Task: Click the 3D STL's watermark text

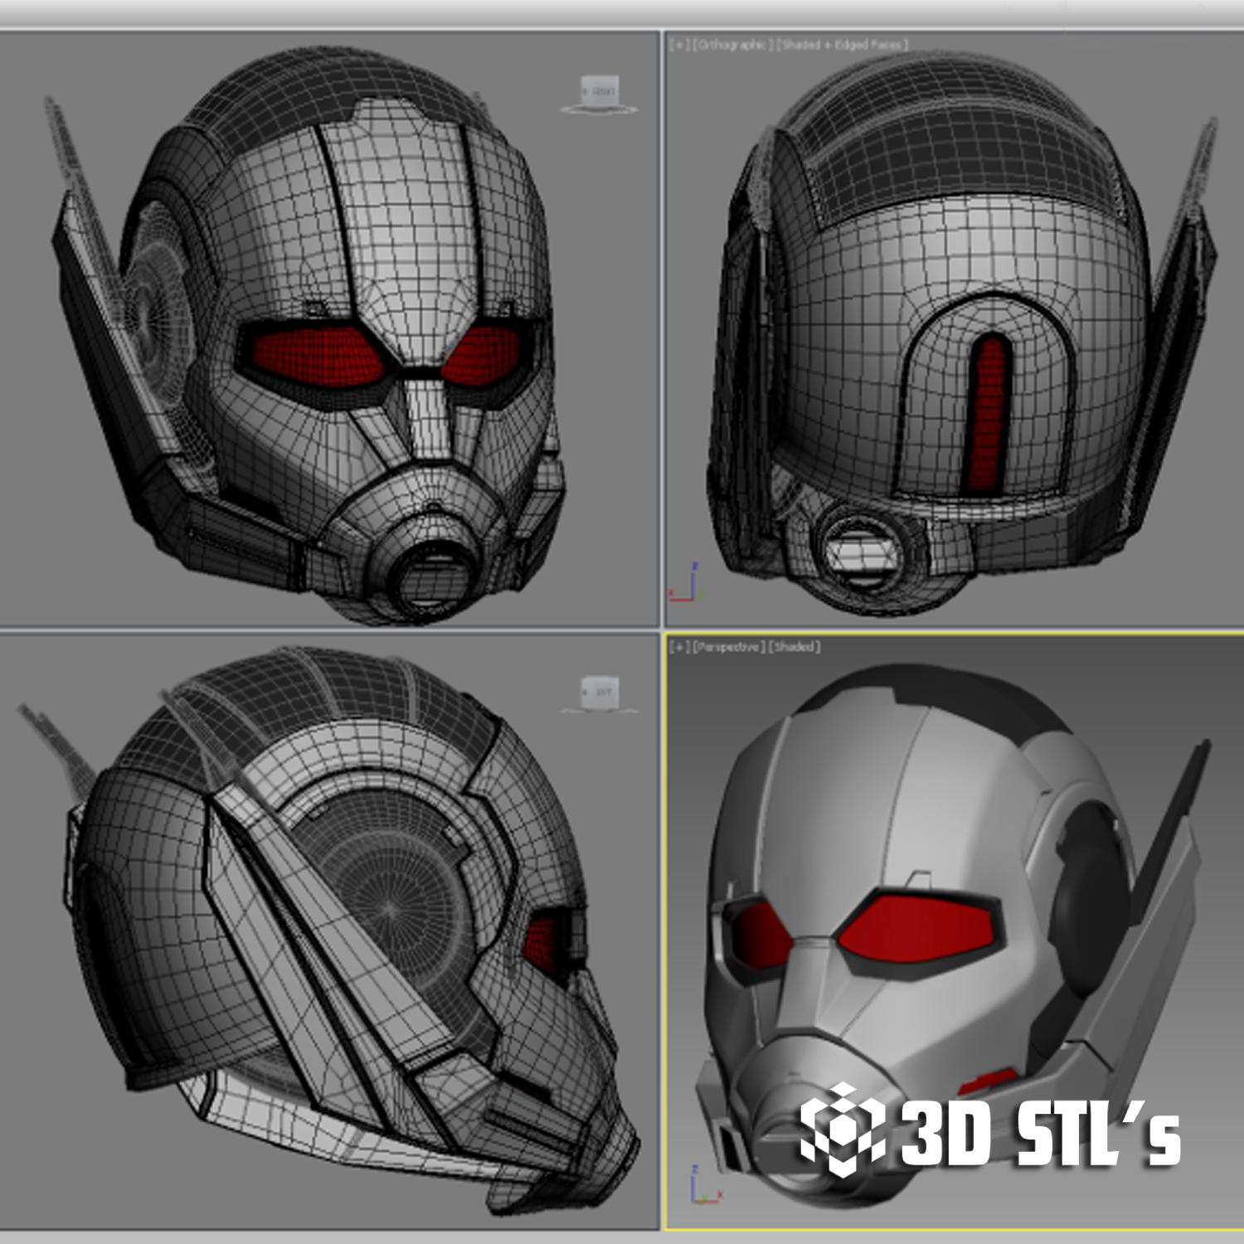Action: click(1039, 1134)
